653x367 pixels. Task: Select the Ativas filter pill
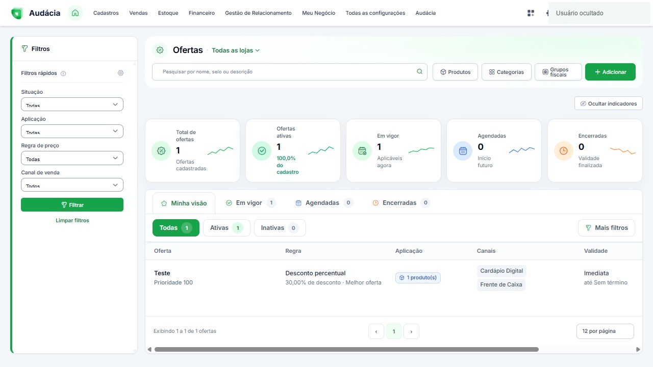click(227, 228)
